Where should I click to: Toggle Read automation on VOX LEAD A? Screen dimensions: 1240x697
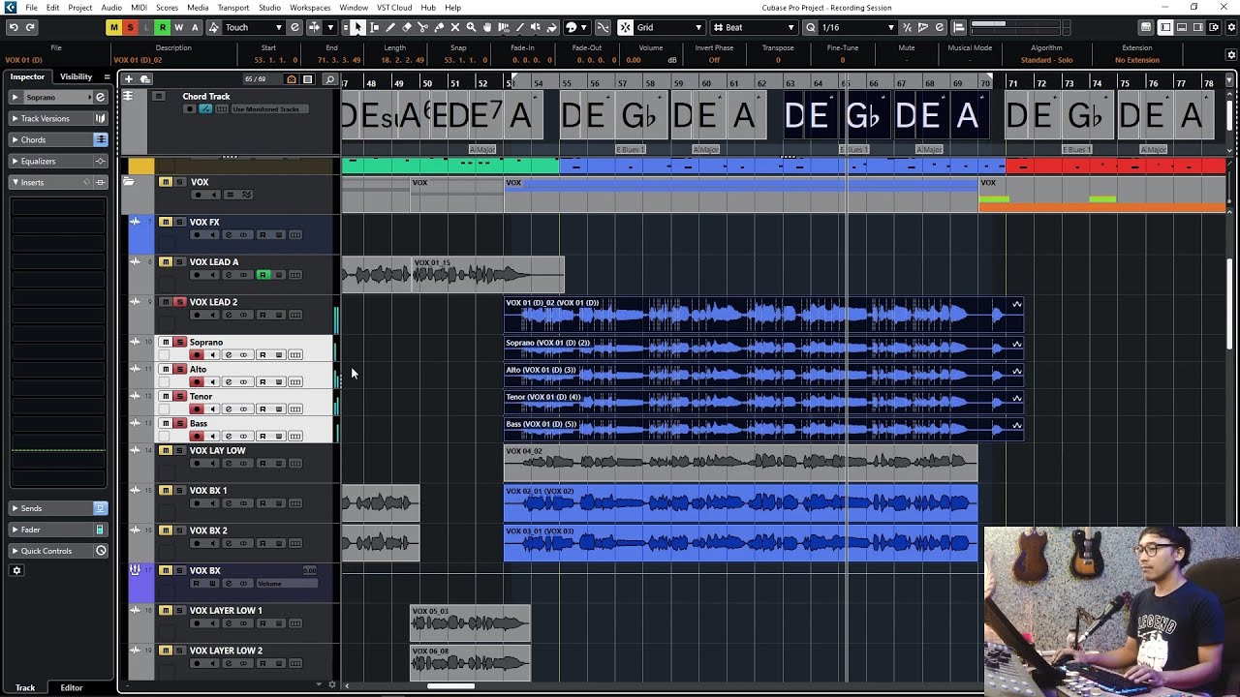pyautogui.click(x=262, y=275)
